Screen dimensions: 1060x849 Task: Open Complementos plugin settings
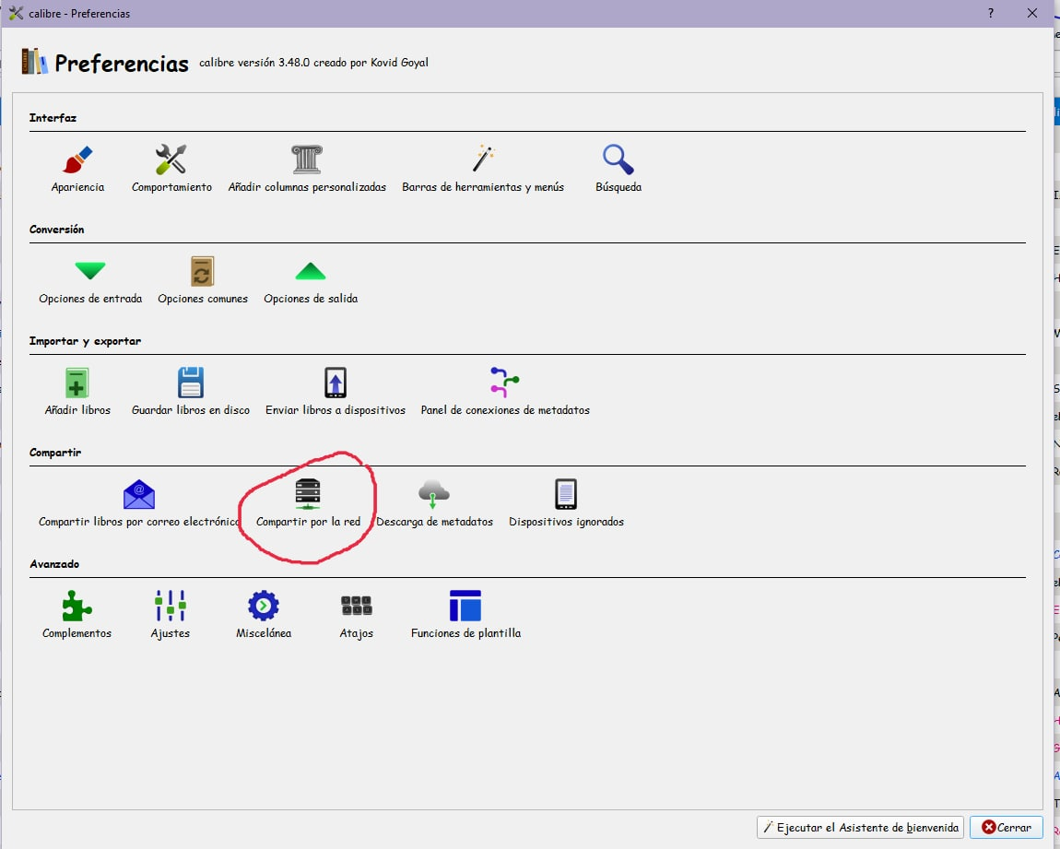(77, 615)
